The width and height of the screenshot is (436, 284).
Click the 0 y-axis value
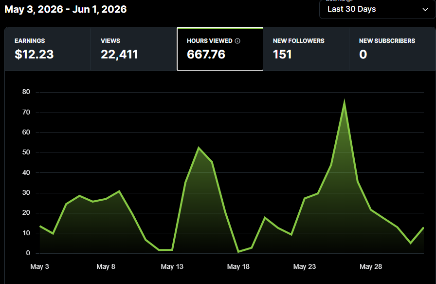tap(28, 253)
